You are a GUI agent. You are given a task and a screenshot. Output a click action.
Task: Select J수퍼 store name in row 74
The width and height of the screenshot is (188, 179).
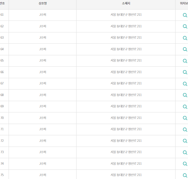coord(43,164)
